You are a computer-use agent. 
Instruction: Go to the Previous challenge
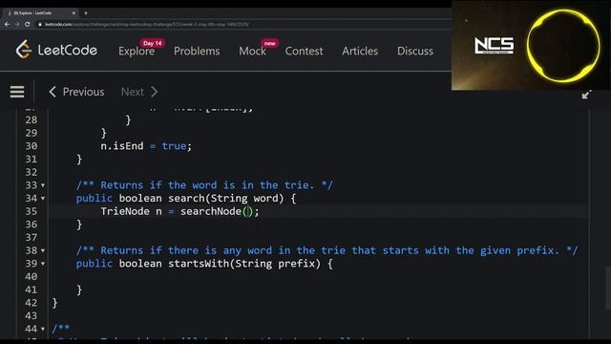pyautogui.click(x=76, y=92)
